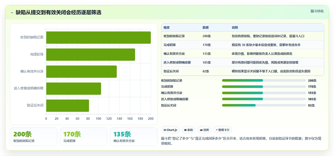Click 200条 beside the progress list
Viewport: 334px width, 156px height.
pos(312,81)
